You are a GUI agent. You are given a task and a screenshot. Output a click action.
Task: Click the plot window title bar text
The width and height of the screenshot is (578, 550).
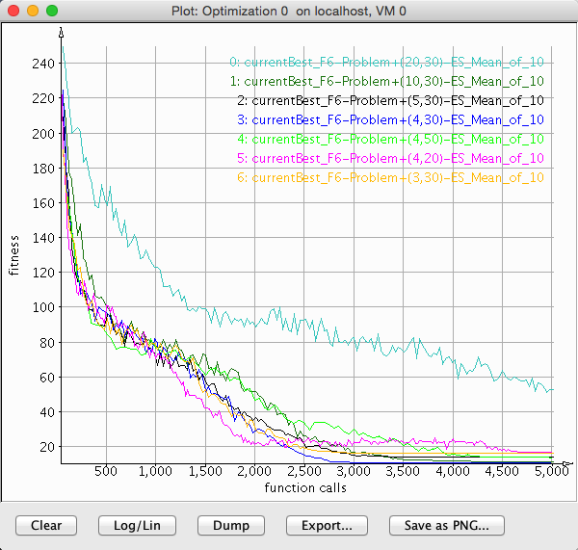coord(289,10)
